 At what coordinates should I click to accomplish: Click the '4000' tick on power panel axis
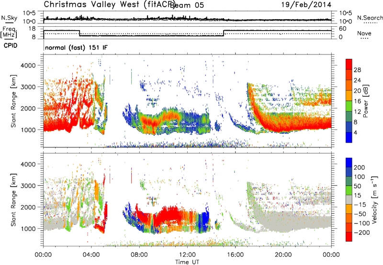coord(28,66)
